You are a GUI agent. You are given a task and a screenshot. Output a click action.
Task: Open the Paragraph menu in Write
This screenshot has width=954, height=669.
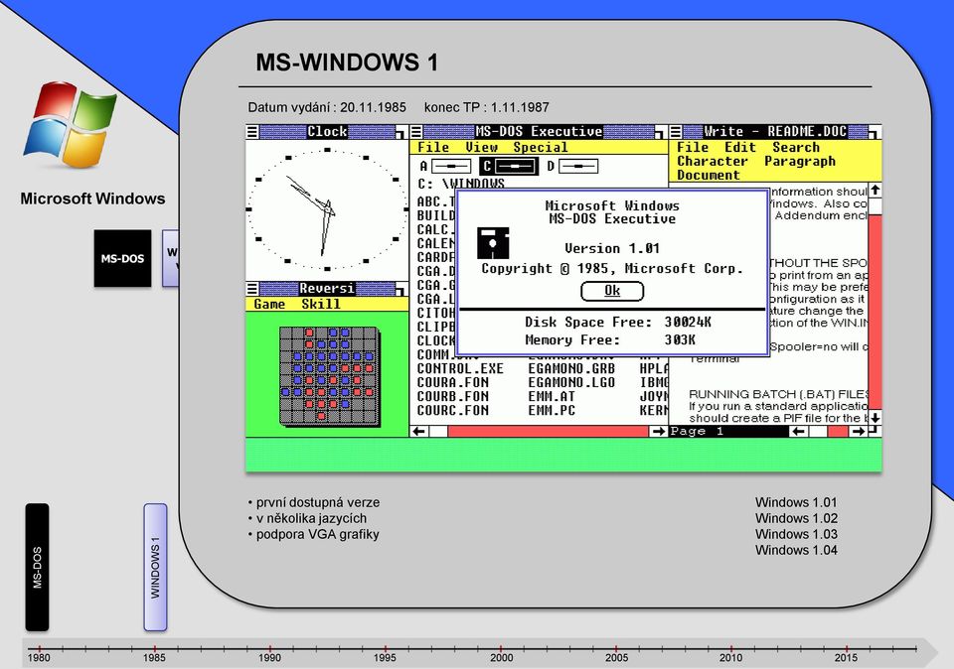799,162
